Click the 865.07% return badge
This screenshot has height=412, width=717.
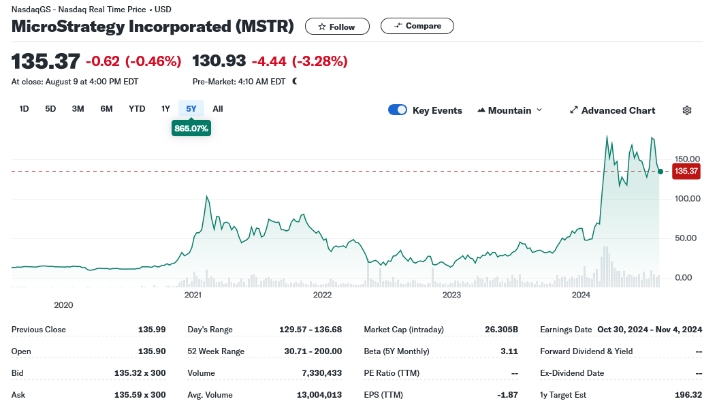[x=191, y=129]
